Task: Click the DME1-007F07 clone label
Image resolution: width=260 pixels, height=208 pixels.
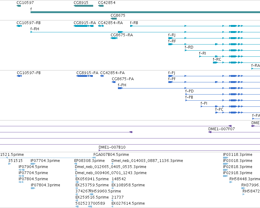Action: click(222, 129)
